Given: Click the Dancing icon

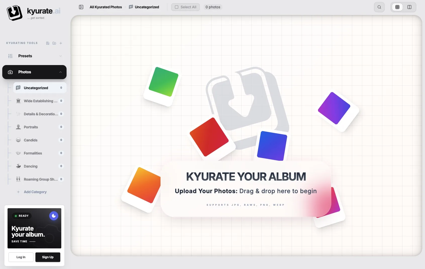Looking at the screenshot, I should [18, 166].
